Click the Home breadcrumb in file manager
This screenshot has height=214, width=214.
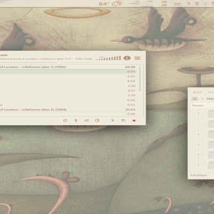210,98
